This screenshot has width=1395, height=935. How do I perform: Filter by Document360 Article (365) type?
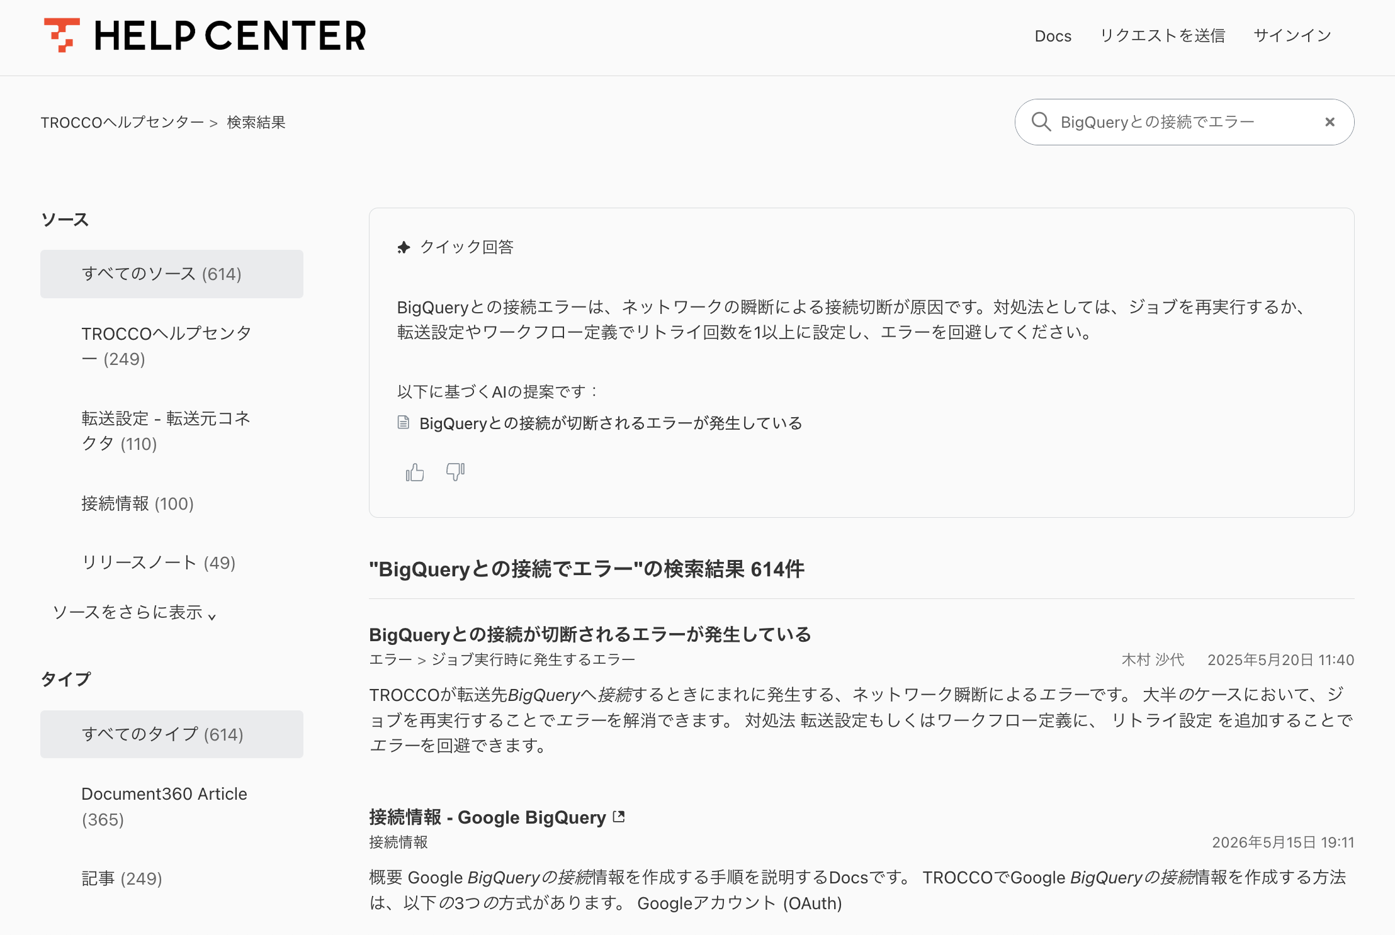tap(172, 807)
